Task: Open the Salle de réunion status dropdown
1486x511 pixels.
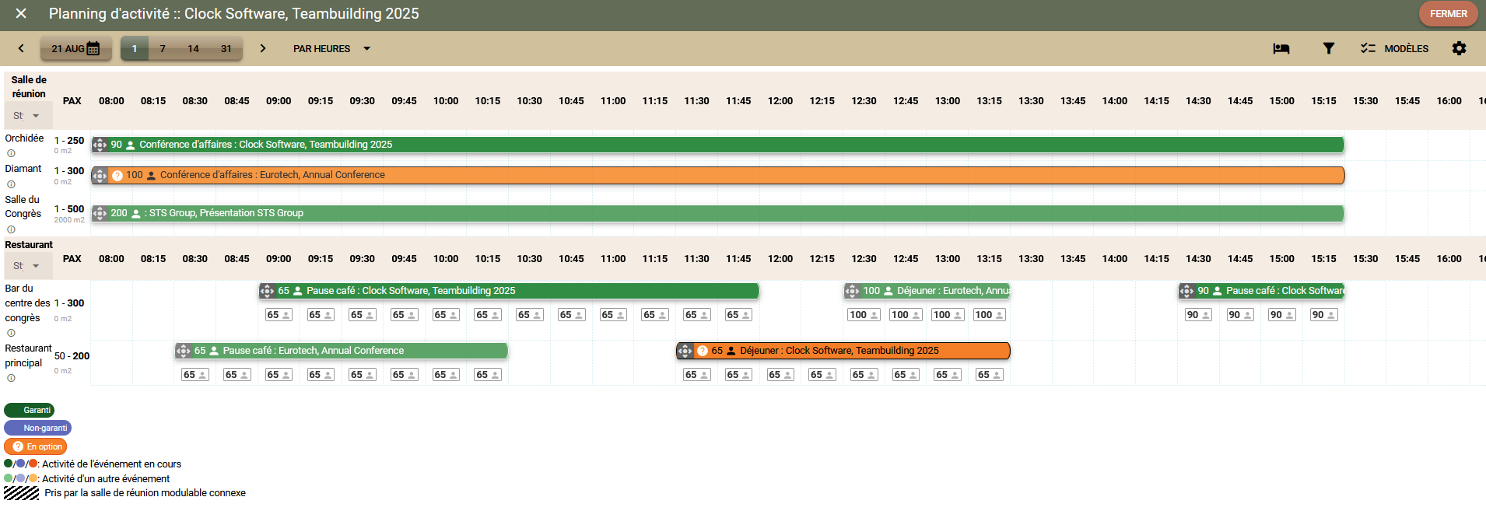Action: 27,116
